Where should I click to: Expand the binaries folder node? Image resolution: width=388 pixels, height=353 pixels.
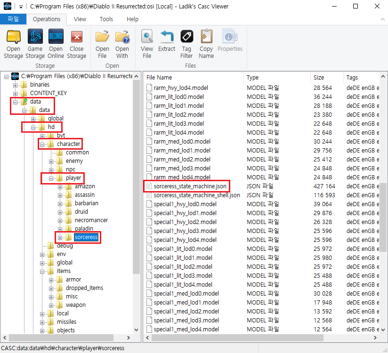15,85
